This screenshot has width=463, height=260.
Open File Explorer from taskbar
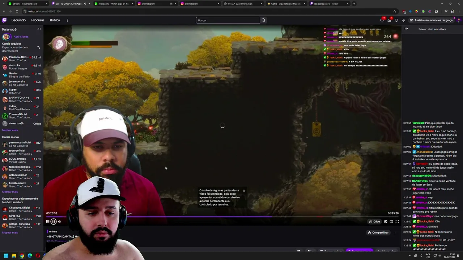coord(14,256)
